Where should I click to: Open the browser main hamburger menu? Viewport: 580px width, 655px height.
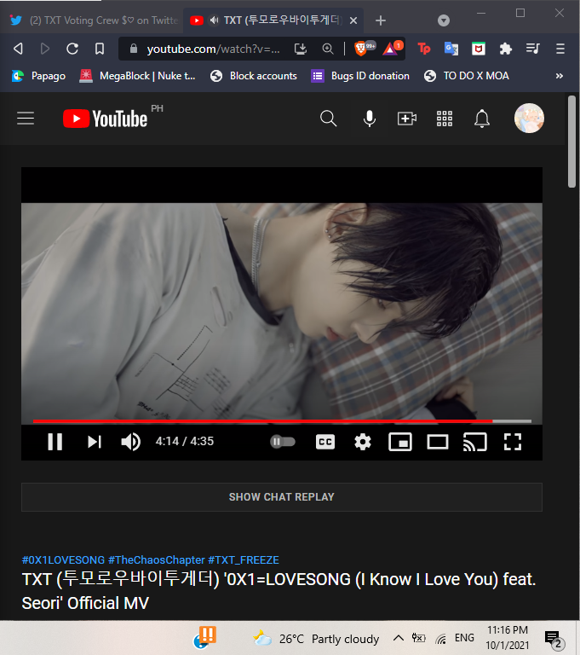pyautogui.click(x=560, y=49)
